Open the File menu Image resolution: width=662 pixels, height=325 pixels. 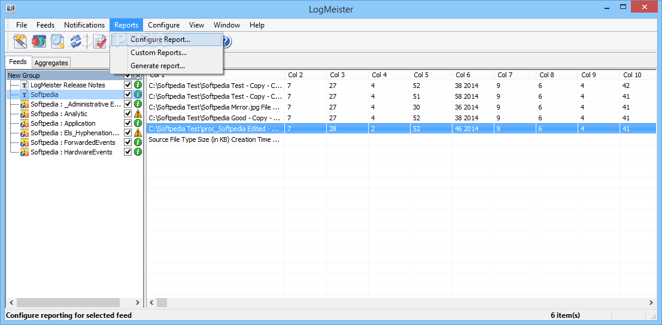coord(22,25)
